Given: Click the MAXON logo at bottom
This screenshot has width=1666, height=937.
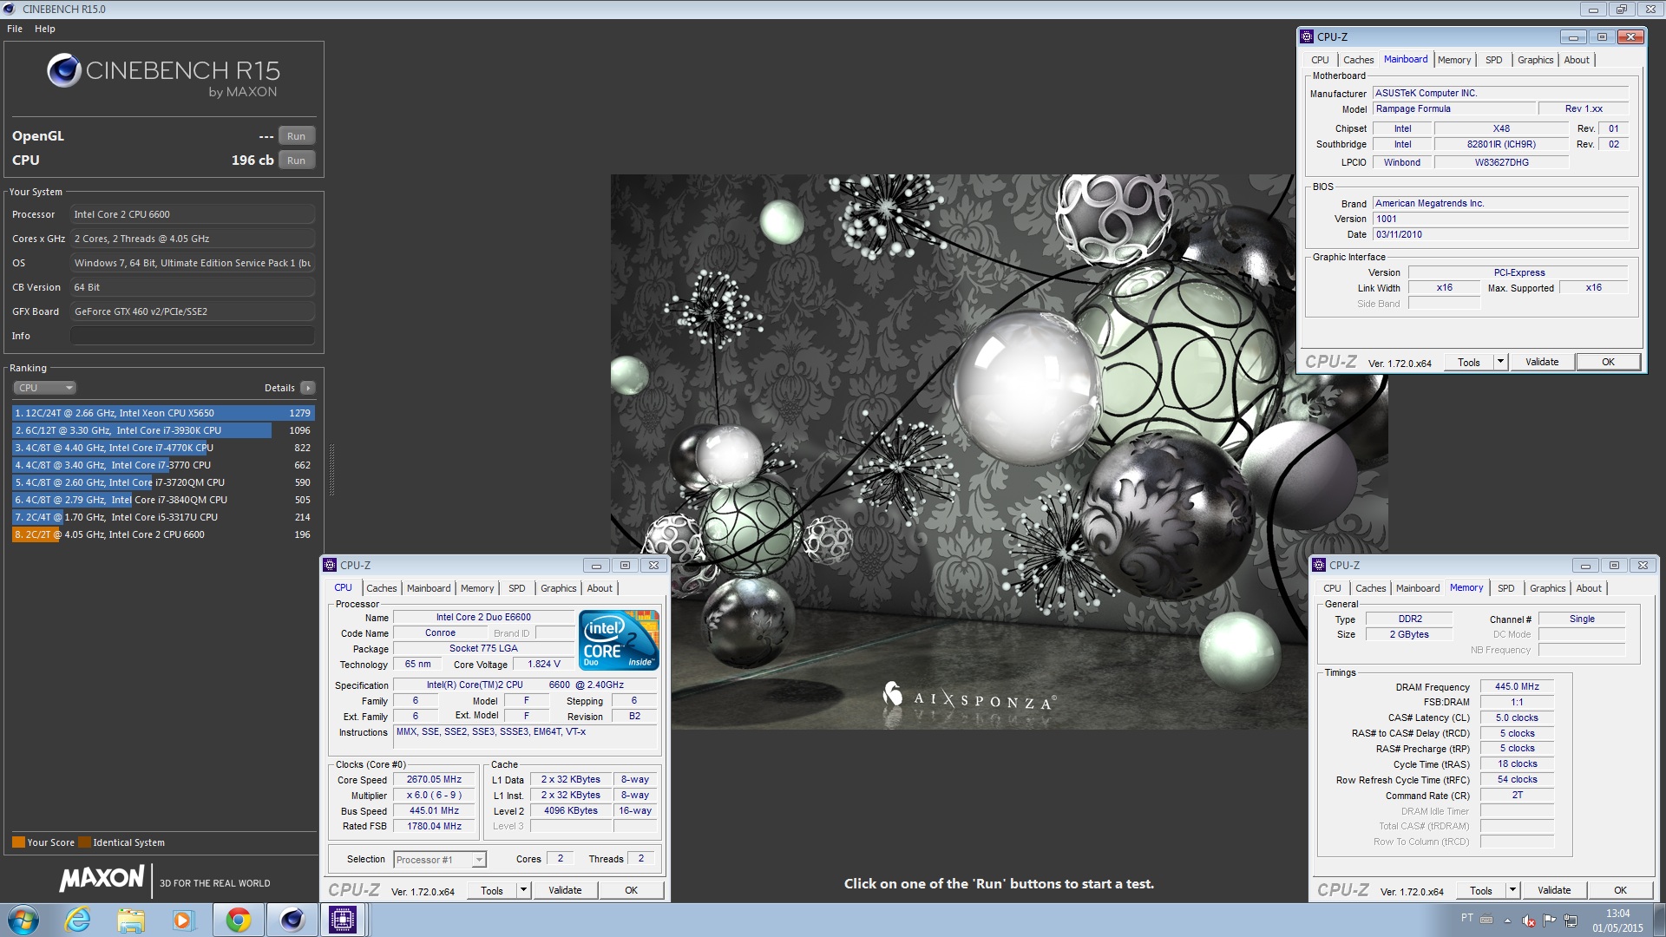Looking at the screenshot, I should (102, 879).
